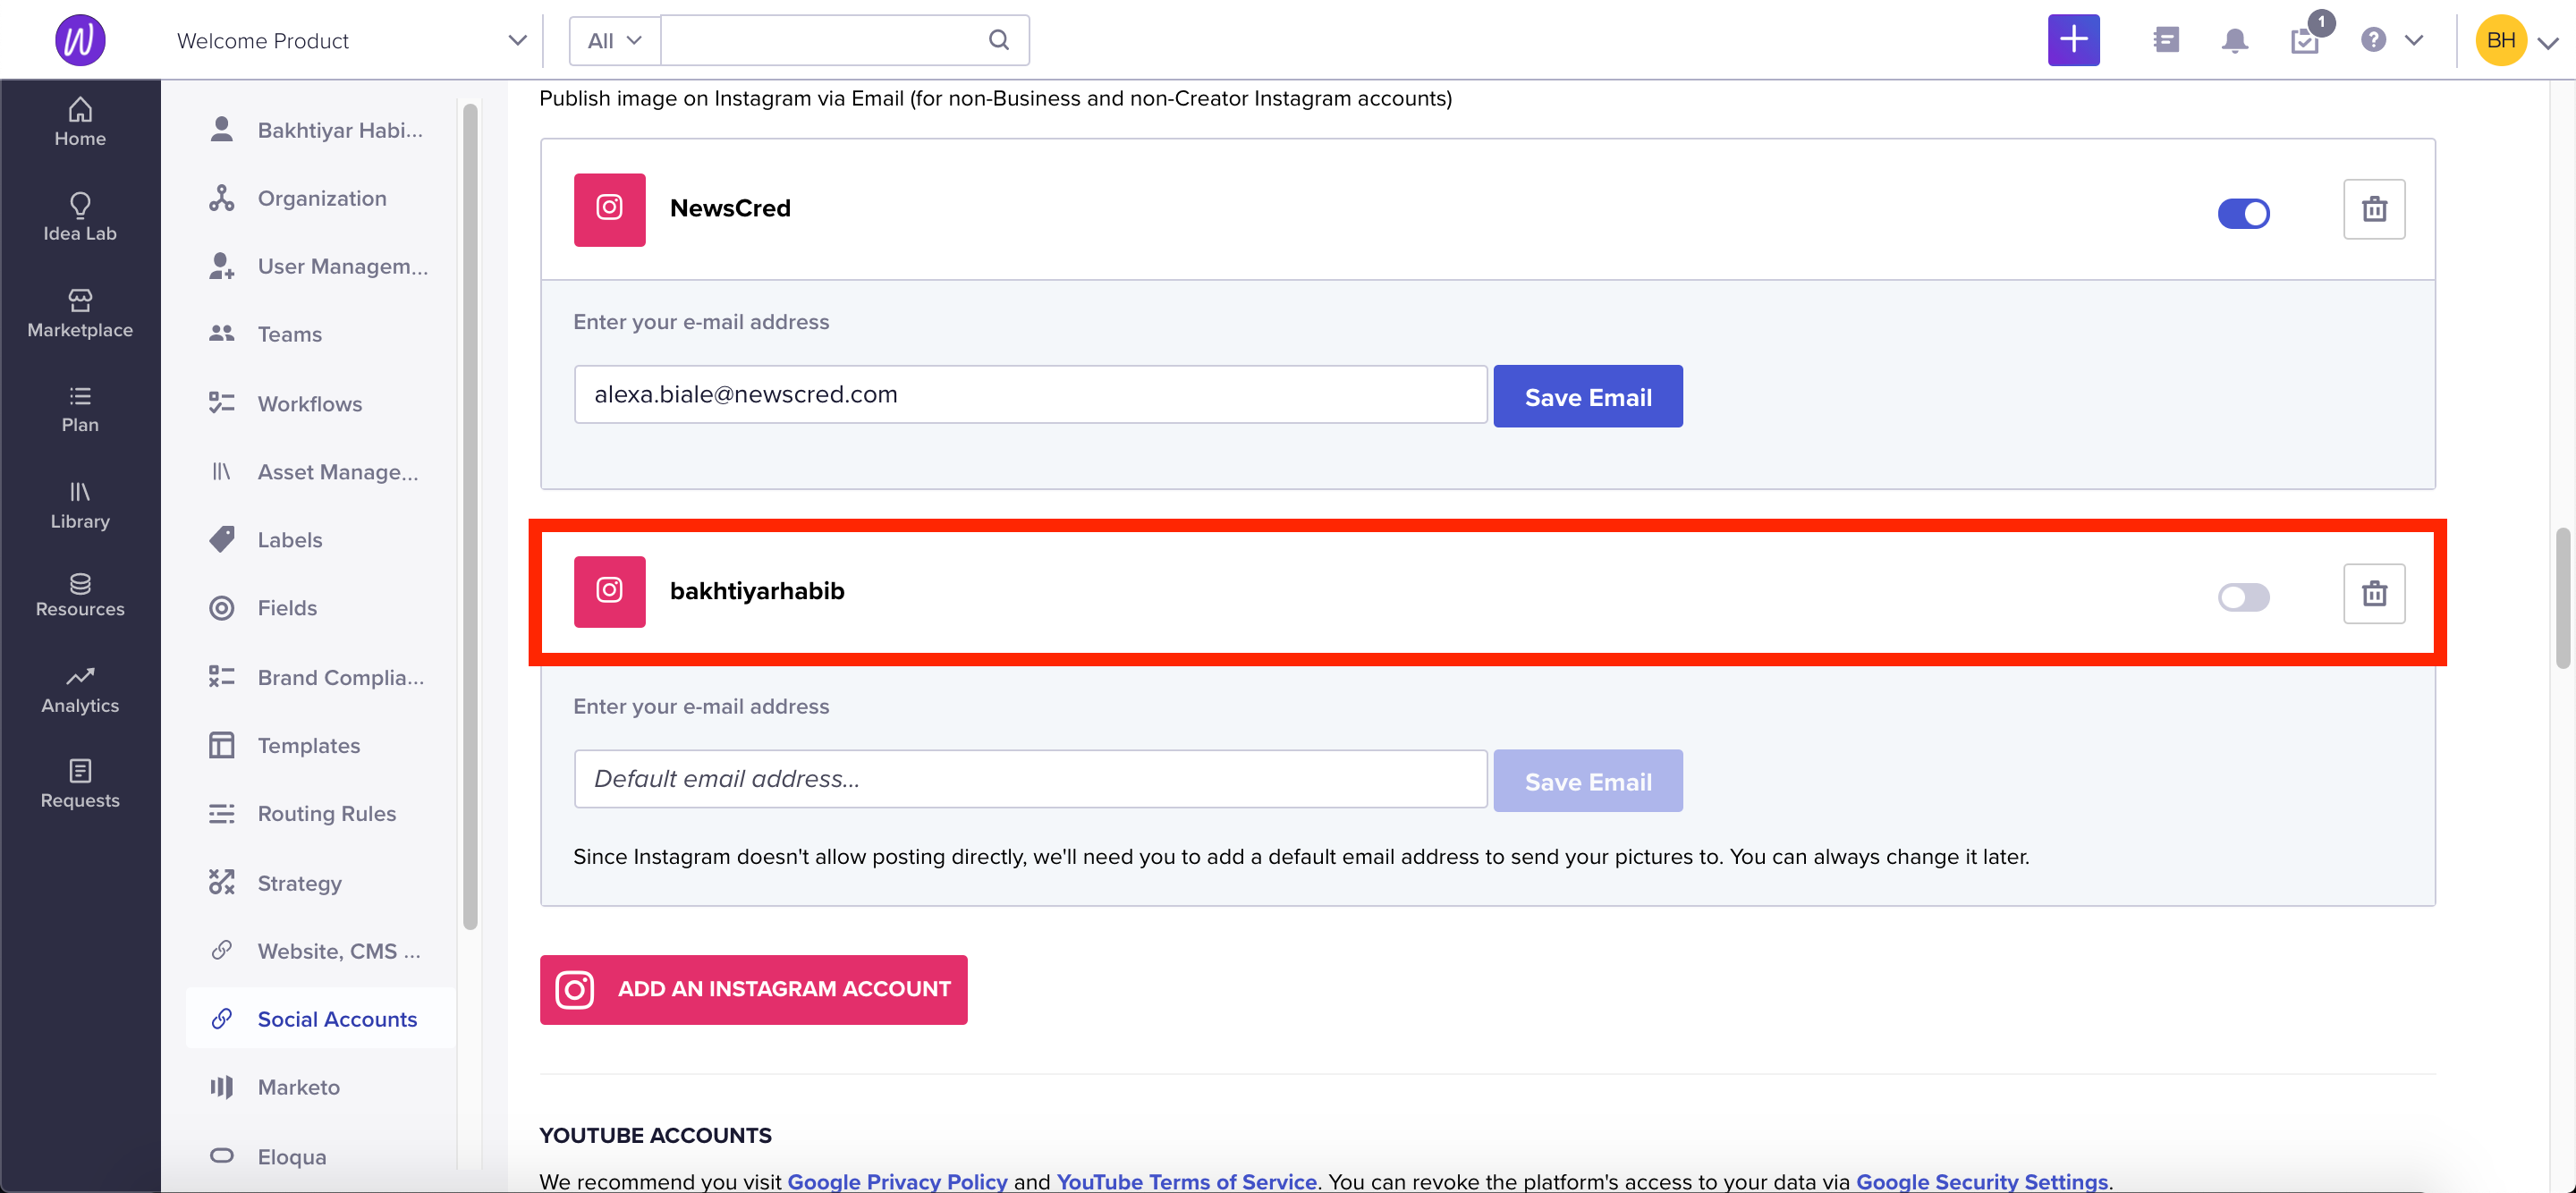This screenshot has width=2576, height=1193.
Task: Open Bakhtiyar Habi... profile settings
Action: coord(320,130)
